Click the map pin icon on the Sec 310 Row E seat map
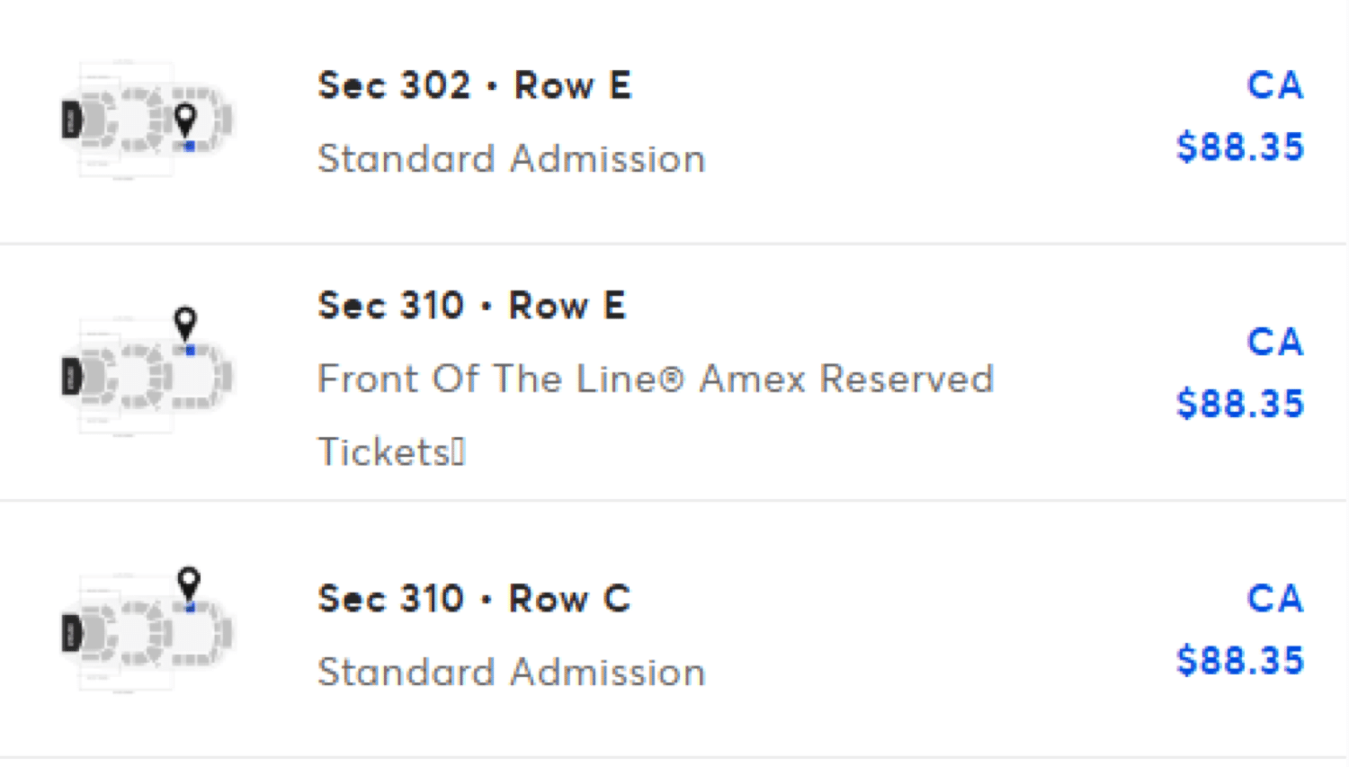Image resolution: width=1349 pixels, height=767 pixels. pos(185,321)
